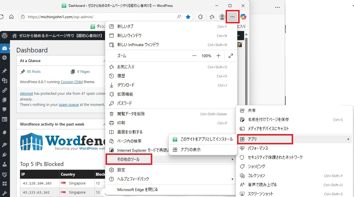This screenshot has height=197, width=354.
Task: Open the 95 Posts link
Action: pyautogui.click(x=34, y=72)
